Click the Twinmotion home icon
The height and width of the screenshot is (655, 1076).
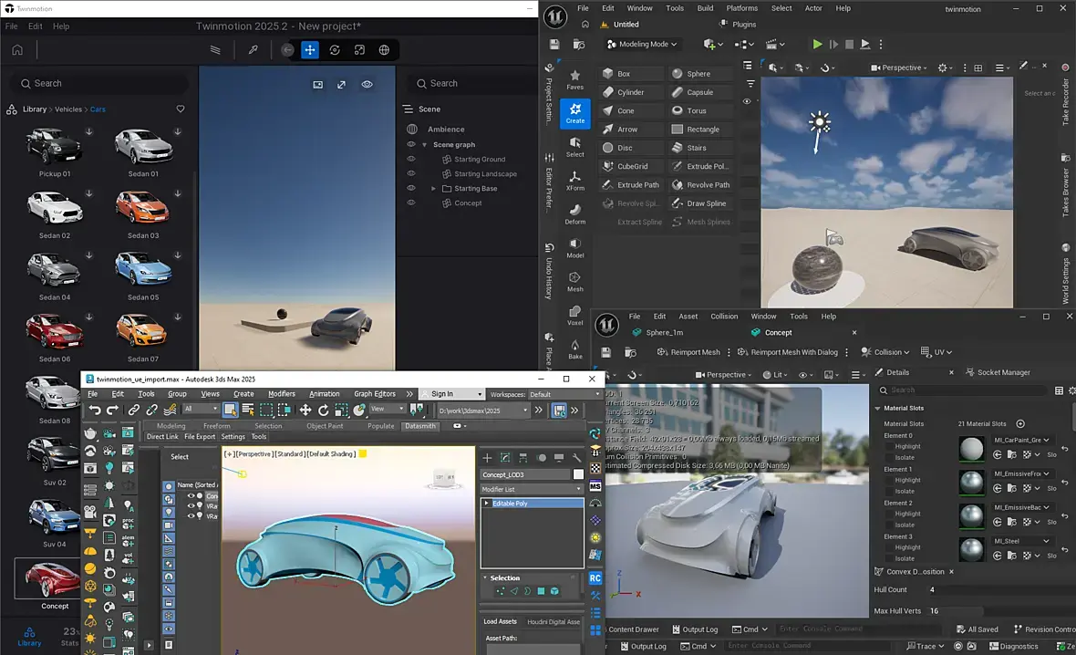click(16, 50)
